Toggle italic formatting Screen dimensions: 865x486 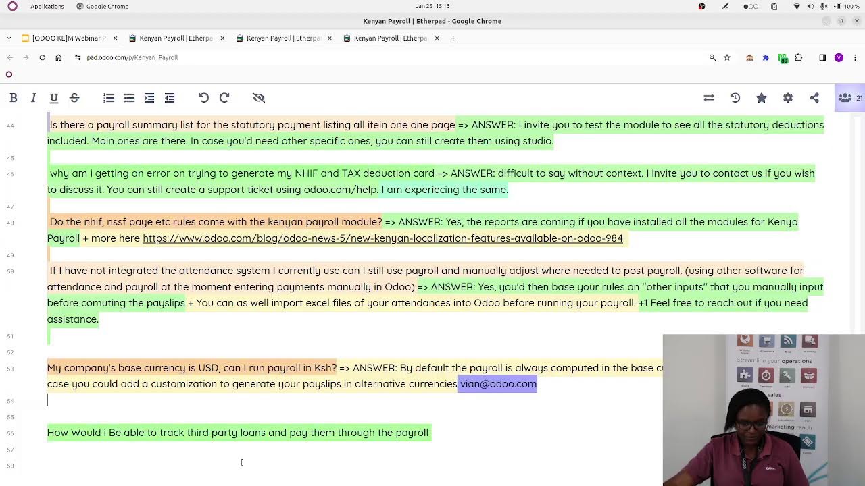click(x=33, y=98)
